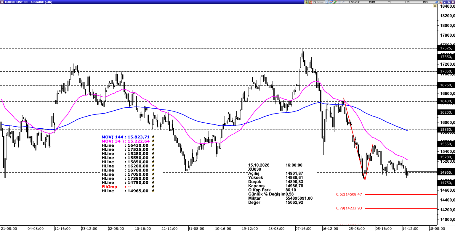This screenshot has width=455, height=231.
Task: Click the chart template icon before the pencil
Action: click(331, 2)
